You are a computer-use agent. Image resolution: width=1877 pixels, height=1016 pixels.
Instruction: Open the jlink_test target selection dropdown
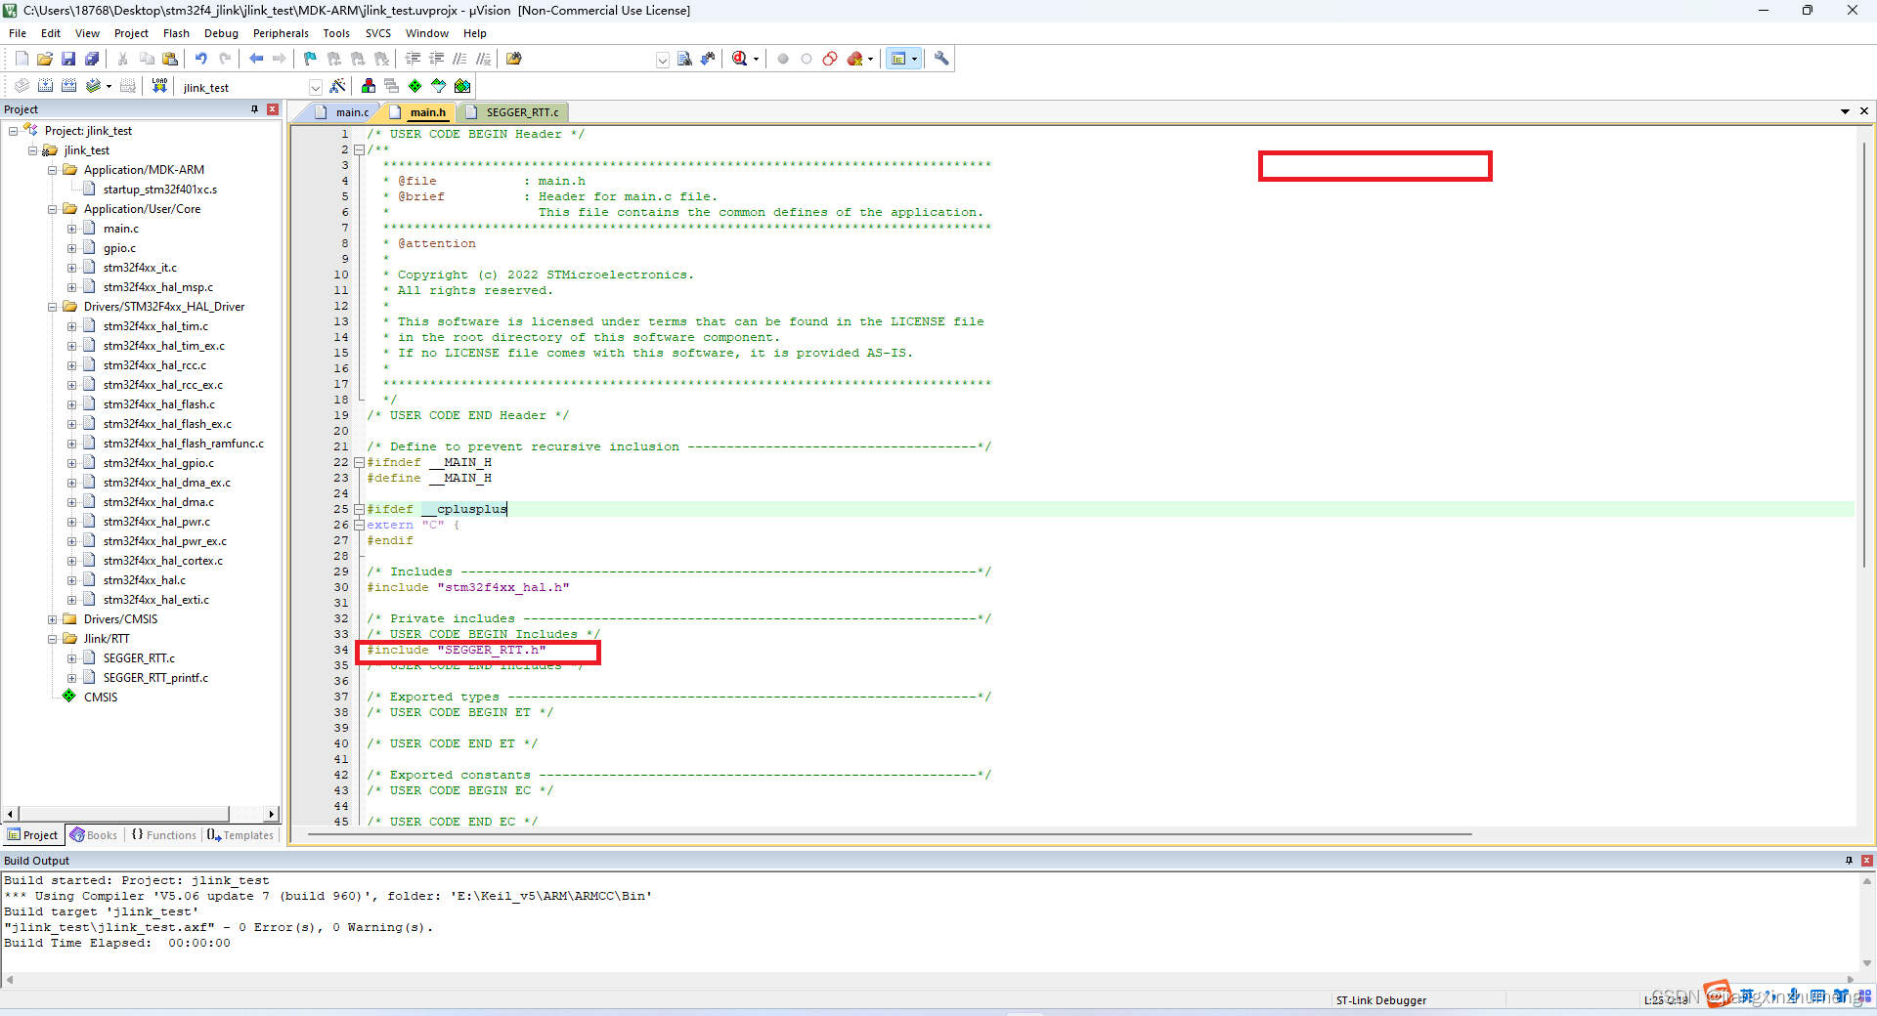point(315,87)
